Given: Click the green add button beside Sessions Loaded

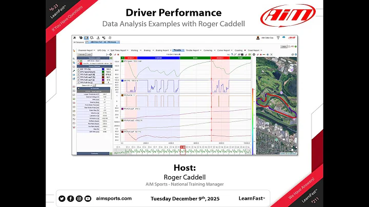Looking at the screenshot, I should [111, 58].
